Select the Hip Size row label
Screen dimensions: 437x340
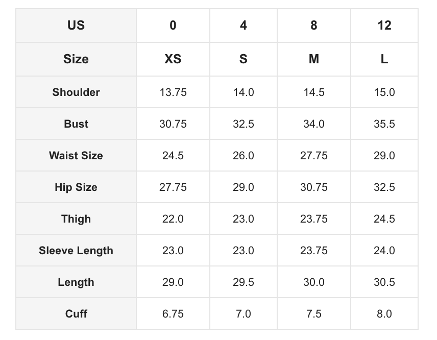76,187
